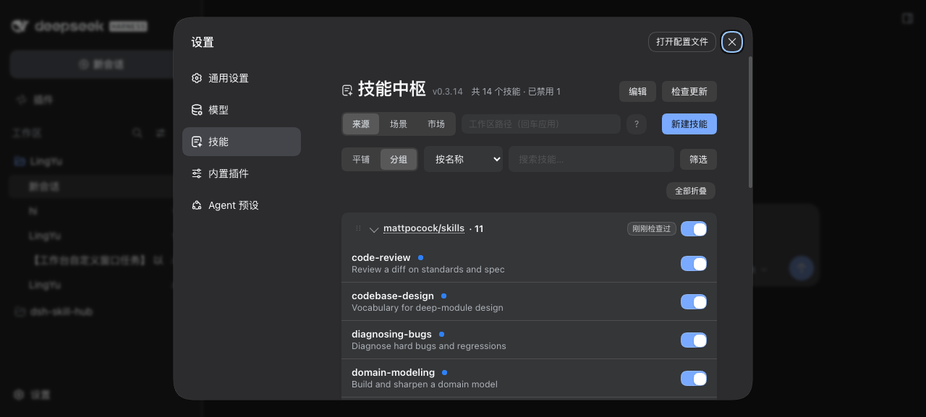The height and width of the screenshot is (417, 926).
Task: Disable the codebase-design skill toggle
Action: 694,302
